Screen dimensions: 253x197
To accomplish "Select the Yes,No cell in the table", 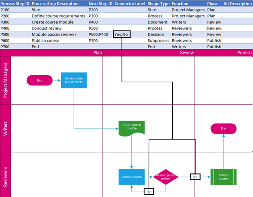I will (121, 34).
